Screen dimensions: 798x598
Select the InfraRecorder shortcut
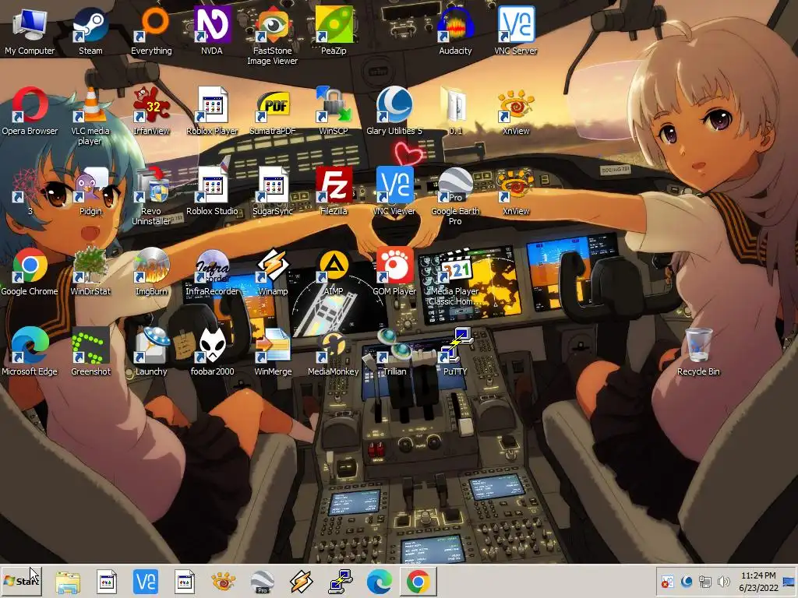tap(212, 272)
